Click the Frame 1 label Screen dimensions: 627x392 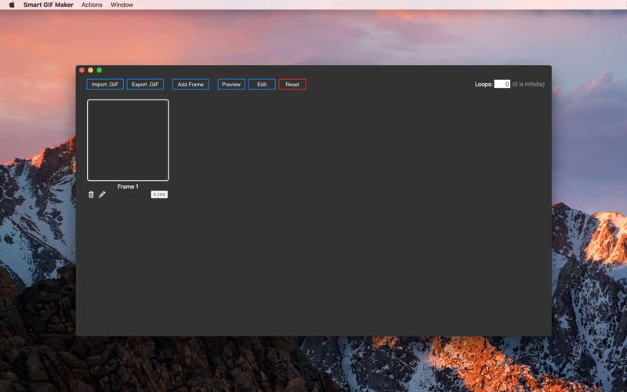click(x=128, y=187)
